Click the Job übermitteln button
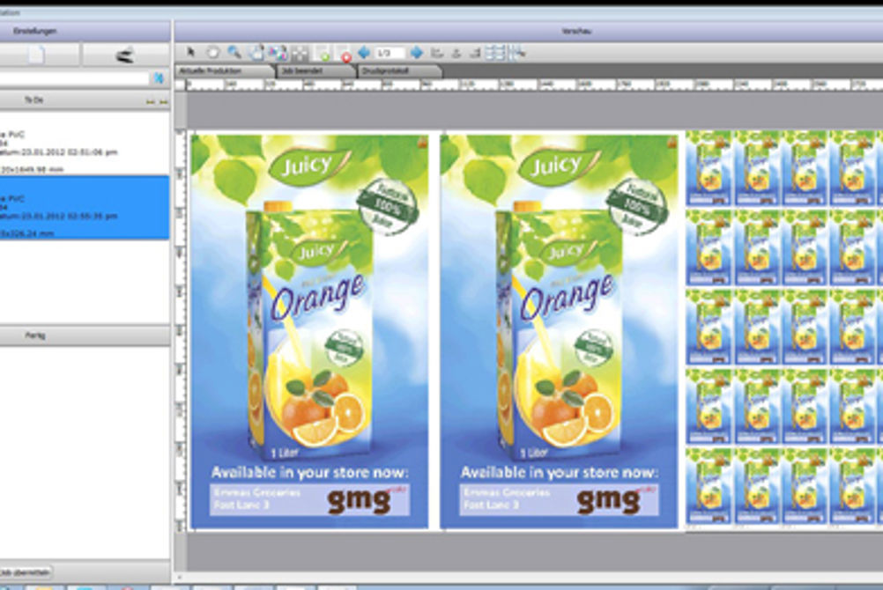883x590 pixels. point(25,572)
